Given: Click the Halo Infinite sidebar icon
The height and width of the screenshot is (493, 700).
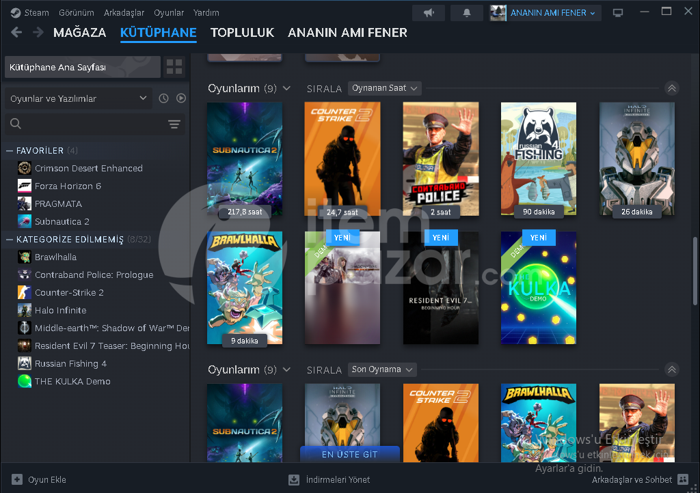Looking at the screenshot, I should [25, 310].
